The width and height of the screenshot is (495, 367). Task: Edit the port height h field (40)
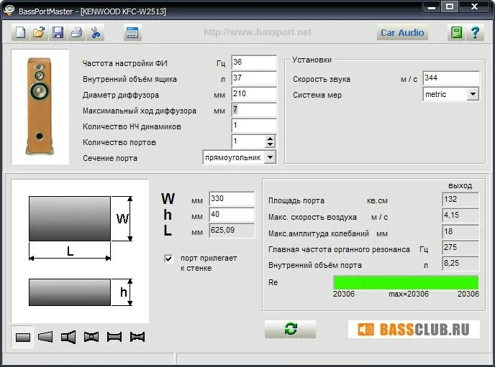[232, 215]
